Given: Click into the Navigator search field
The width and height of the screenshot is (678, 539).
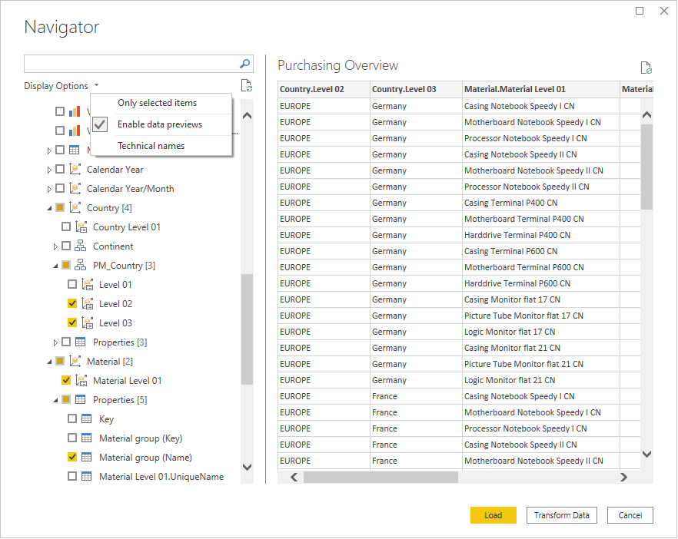Looking at the screenshot, I should pos(131,64).
